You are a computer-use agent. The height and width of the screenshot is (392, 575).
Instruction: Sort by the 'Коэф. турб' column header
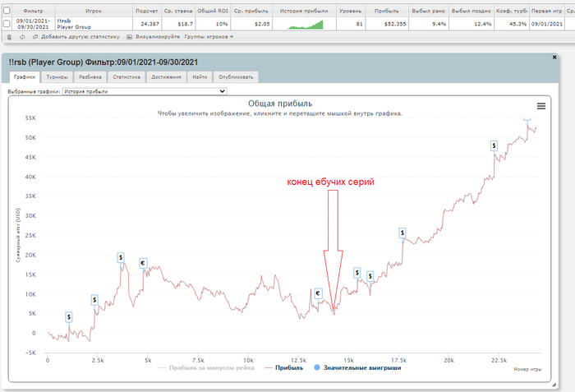512,11
